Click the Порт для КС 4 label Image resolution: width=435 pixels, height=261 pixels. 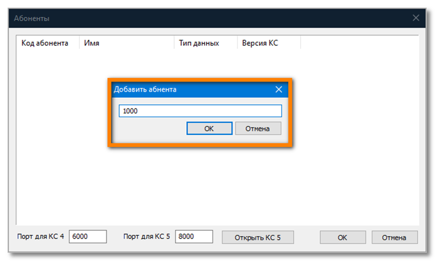42,237
